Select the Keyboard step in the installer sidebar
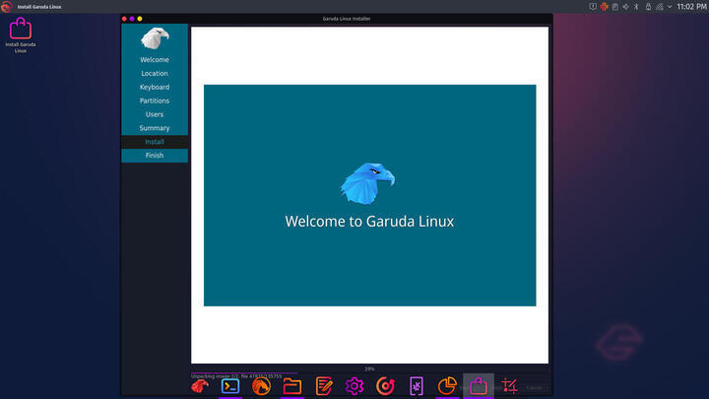Screen dimensions: 709x399 click(x=155, y=87)
